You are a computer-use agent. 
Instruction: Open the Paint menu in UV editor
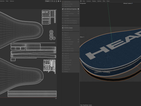click(7, 1)
